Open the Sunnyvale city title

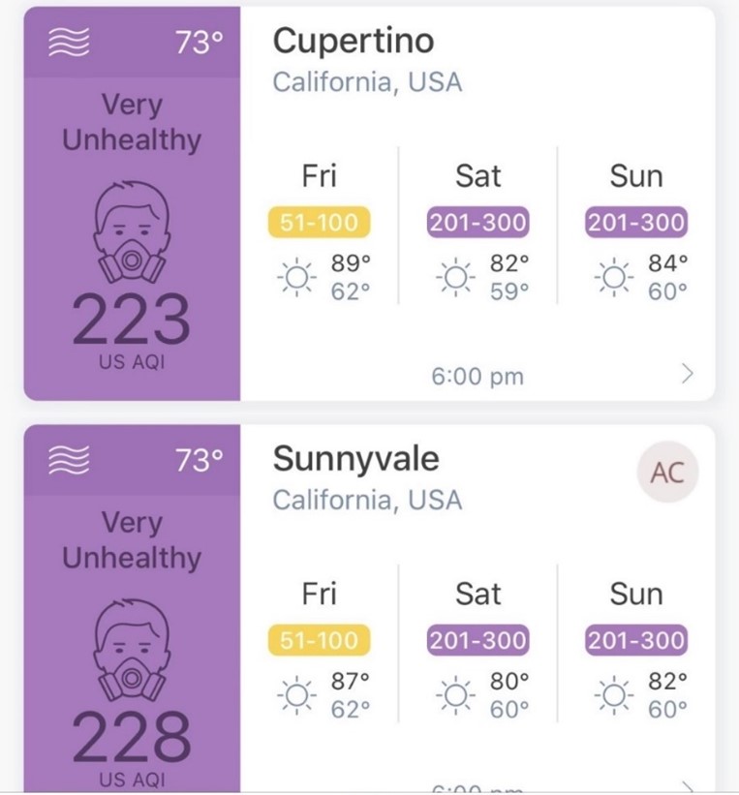pyautogui.click(x=355, y=458)
